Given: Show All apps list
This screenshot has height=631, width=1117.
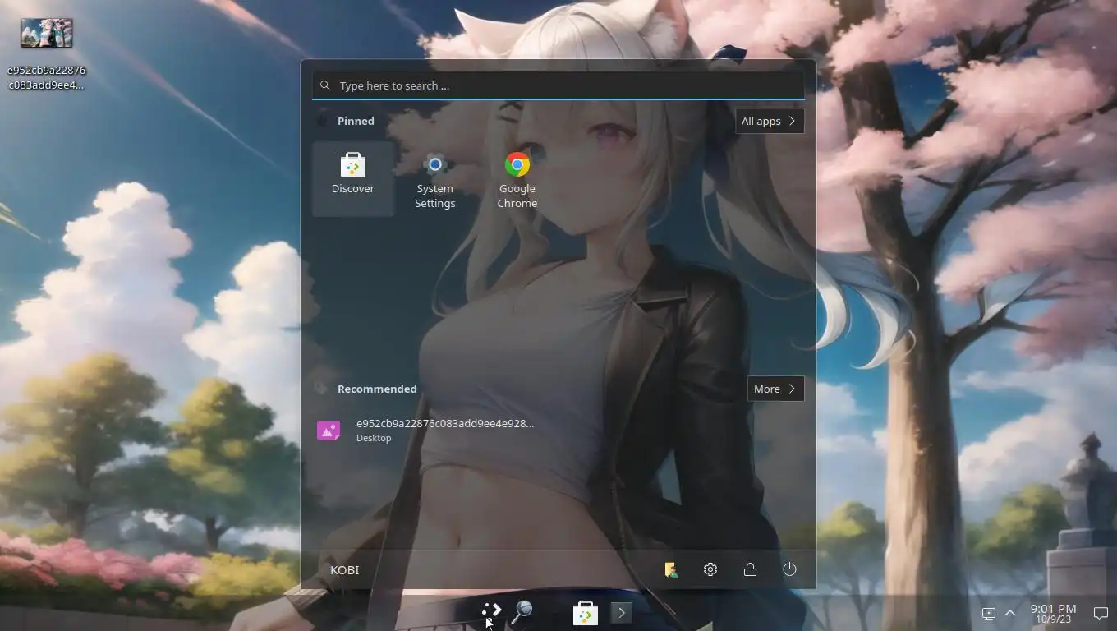Looking at the screenshot, I should tap(770, 121).
